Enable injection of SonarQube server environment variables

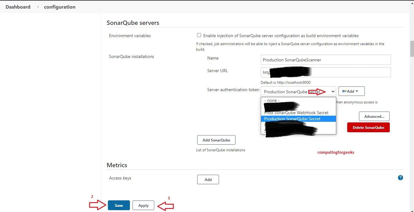pyautogui.click(x=199, y=35)
